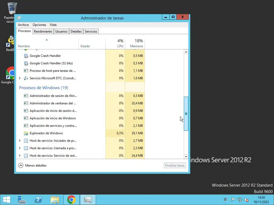Open Server Manager from the taskbar

[x=21, y=200]
